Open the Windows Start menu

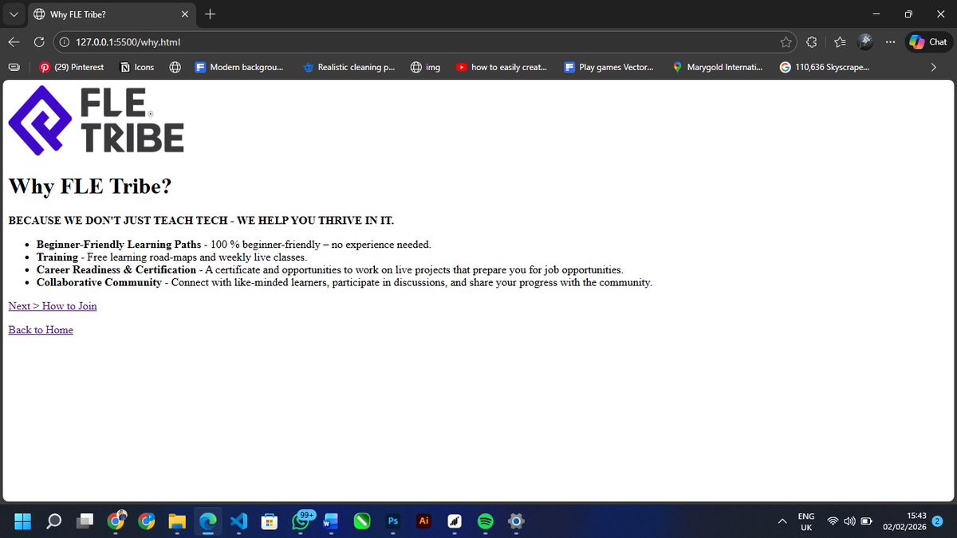(23, 521)
